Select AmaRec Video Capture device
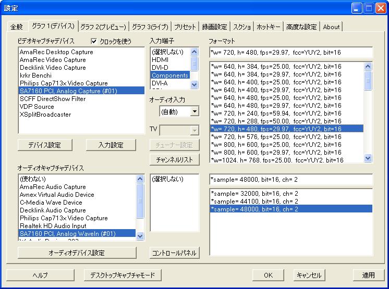The height and width of the screenshot is (289, 389). [x=81, y=60]
